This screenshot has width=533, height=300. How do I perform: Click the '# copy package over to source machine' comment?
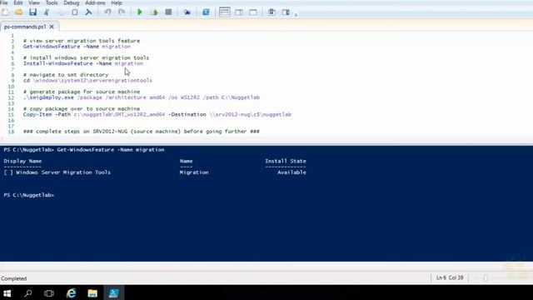click(82, 108)
